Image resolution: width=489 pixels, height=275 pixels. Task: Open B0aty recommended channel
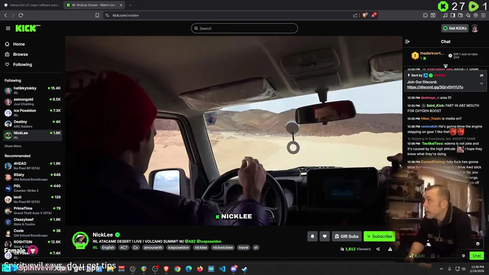(x=32, y=177)
